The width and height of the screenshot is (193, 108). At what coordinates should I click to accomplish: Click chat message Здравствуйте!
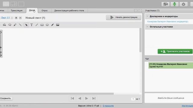click(x=156, y=67)
